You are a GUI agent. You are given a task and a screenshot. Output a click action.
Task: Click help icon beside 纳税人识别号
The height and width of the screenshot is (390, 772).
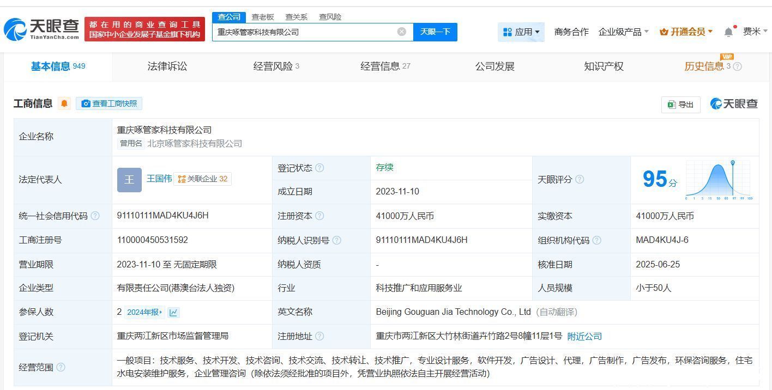coord(337,240)
